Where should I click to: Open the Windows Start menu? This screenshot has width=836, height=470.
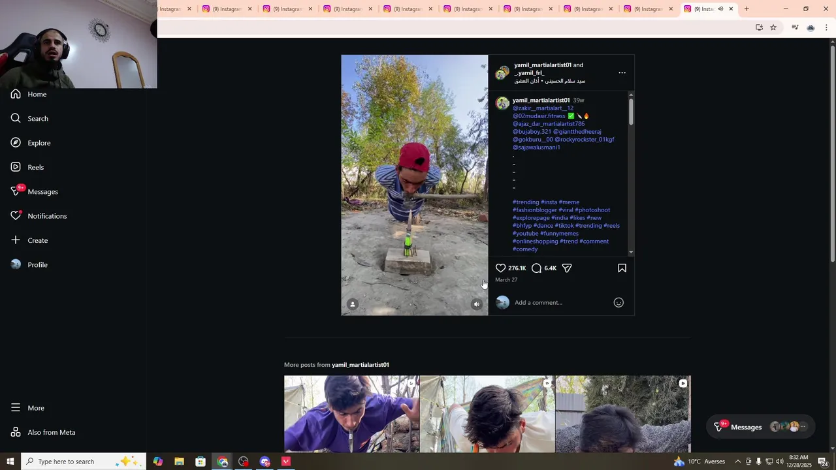10,462
